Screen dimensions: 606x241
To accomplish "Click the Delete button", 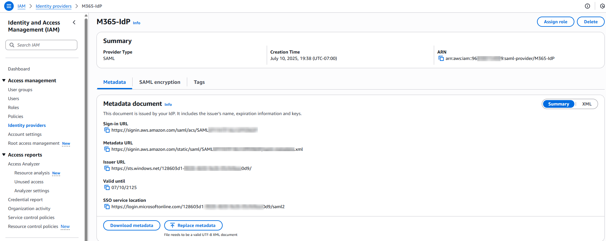I will click(x=591, y=22).
